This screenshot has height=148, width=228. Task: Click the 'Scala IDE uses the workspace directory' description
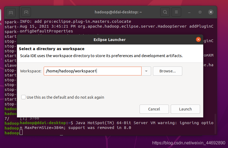point(101,56)
